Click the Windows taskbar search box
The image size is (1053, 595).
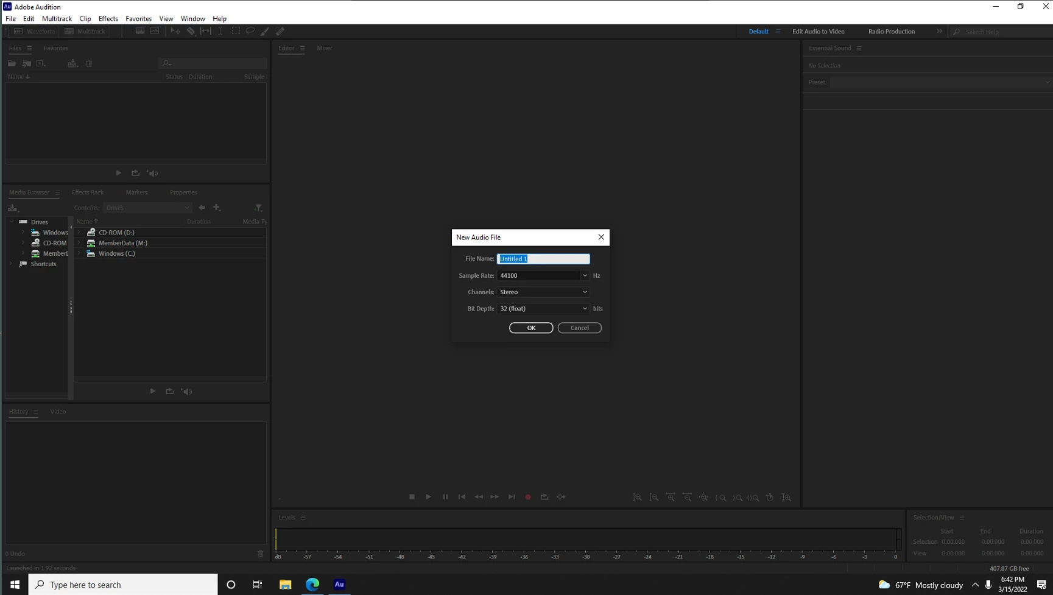(123, 585)
